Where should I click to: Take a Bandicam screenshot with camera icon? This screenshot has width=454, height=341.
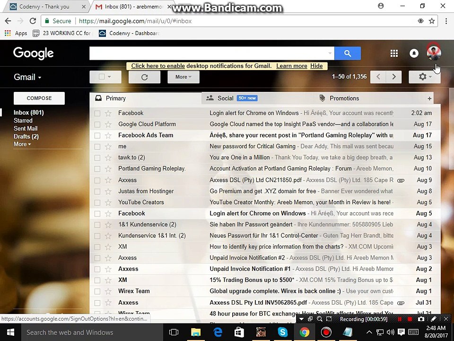(x=421, y=319)
